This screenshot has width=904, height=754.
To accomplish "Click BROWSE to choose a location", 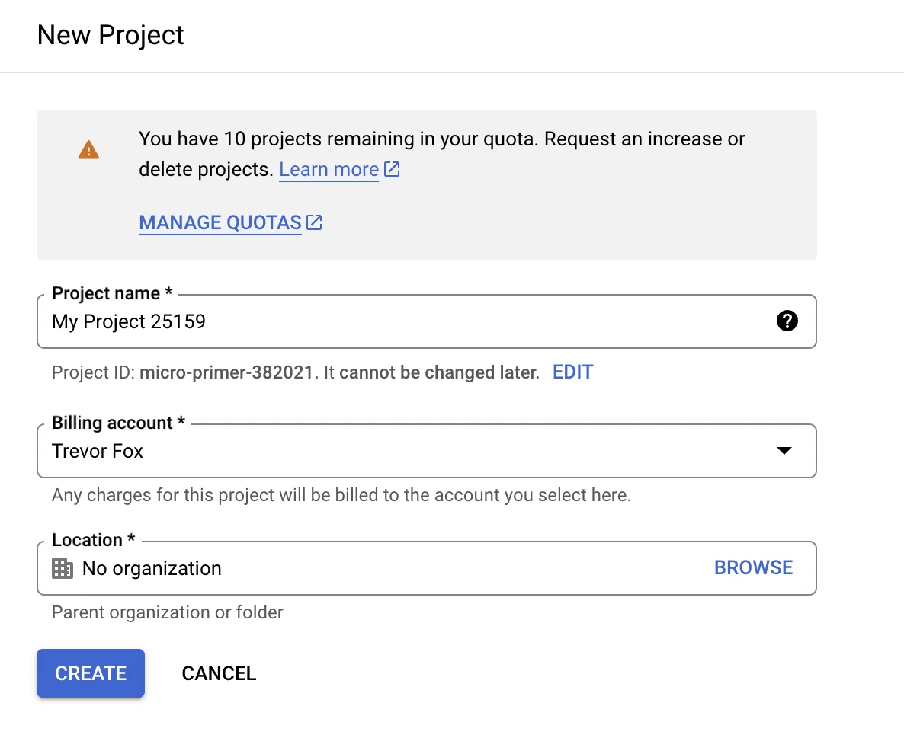I will click(x=753, y=567).
